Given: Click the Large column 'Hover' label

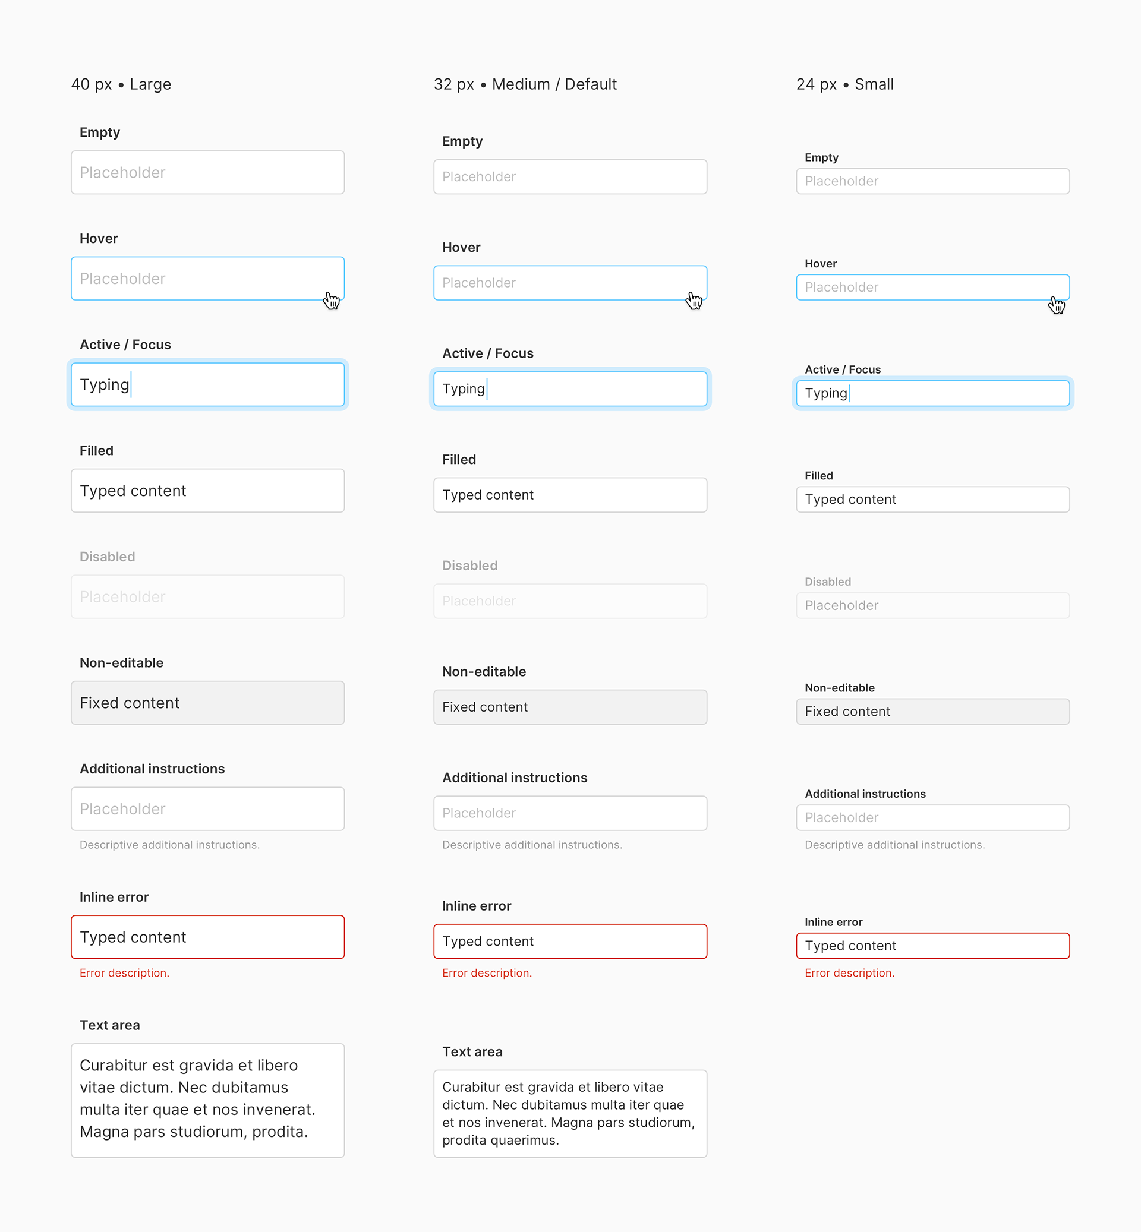Looking at the screenshot, I should pyautogui.click(x=99, y=239).
